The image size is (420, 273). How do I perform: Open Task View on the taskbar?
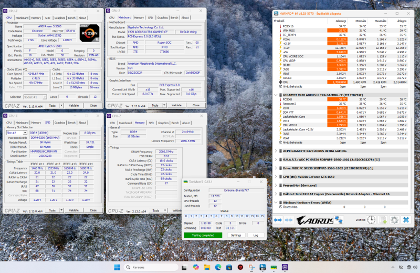pos(184,267)
